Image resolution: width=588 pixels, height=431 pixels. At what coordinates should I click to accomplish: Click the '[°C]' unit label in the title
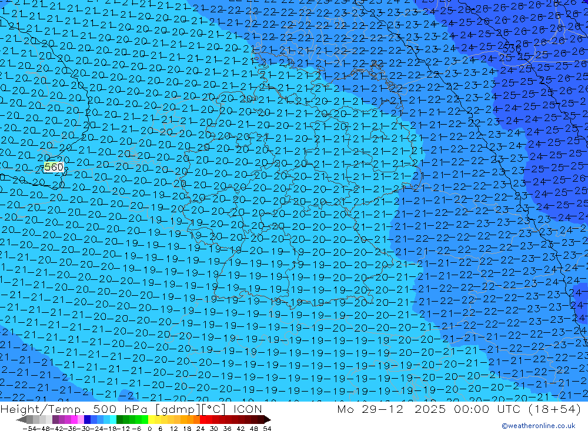pos(215,409)
